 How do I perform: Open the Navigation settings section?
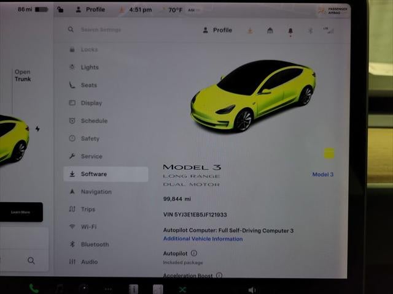pyautogui.click(x=96, y=192)
